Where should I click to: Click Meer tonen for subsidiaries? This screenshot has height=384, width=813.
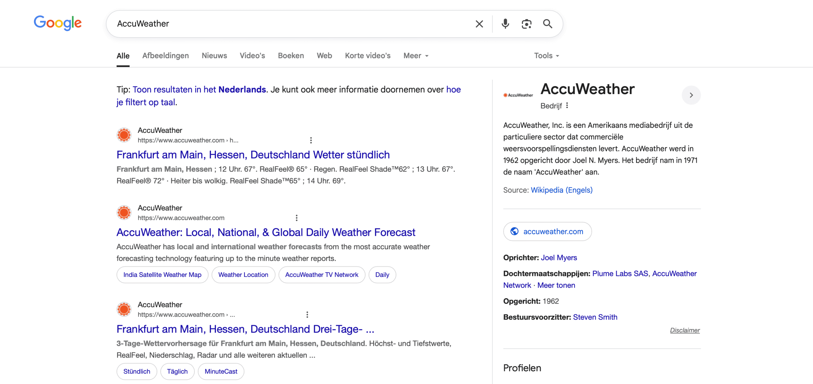coord(556,285)
